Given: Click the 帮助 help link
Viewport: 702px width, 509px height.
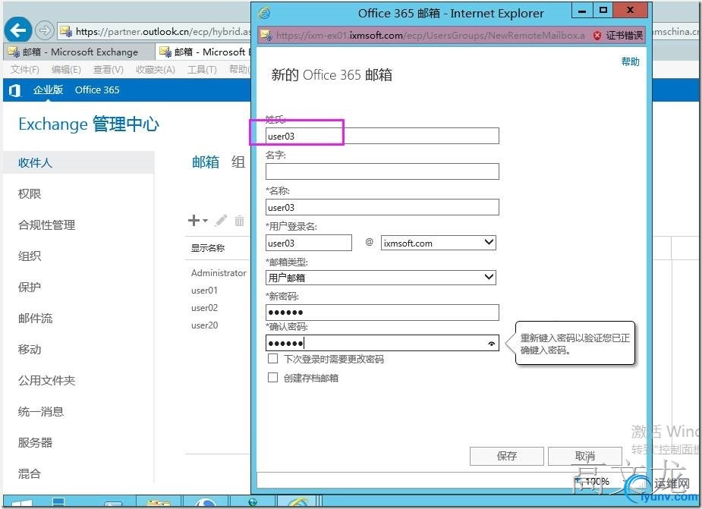Looking at the screenshot, I should pos(630,61).
